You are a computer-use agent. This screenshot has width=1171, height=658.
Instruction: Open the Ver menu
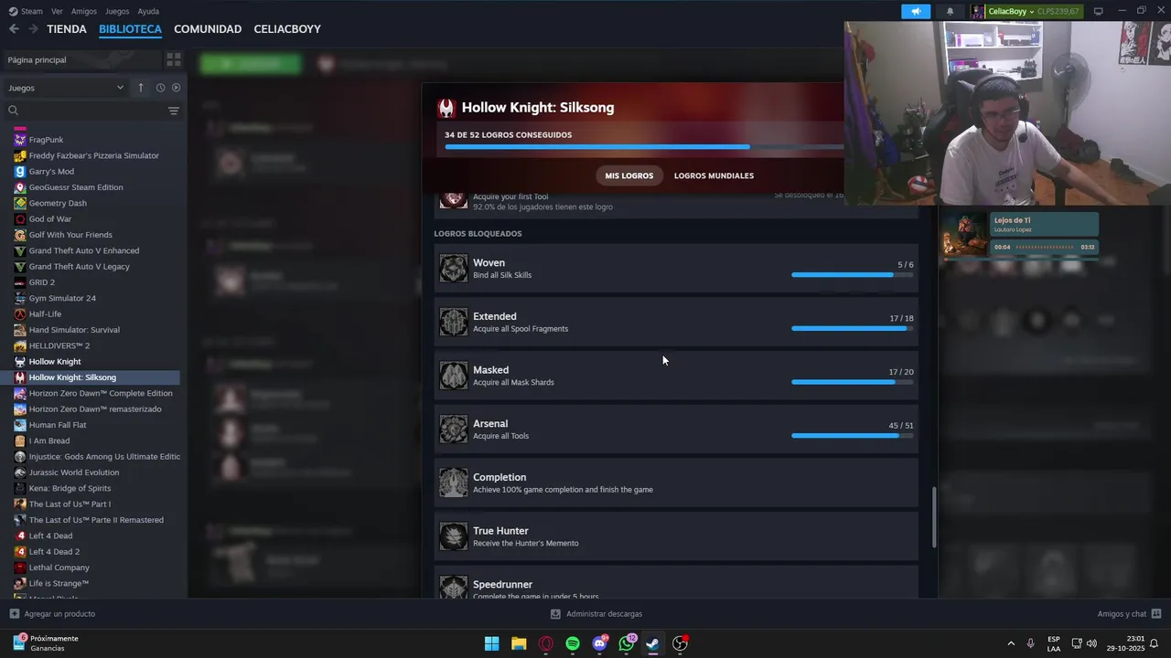pos(57,11)
